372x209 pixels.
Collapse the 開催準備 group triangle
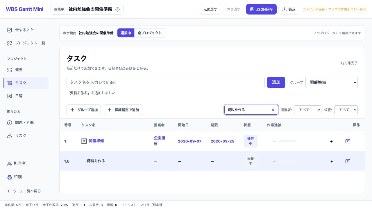tap(84, 141)
